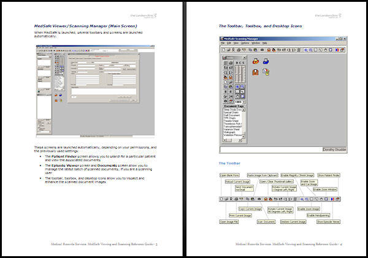Image resolution: width=368 pixels, height=258 pixels.
Task: Select 'TPR Charts' in Document Tags list
Action: point(229,118)
